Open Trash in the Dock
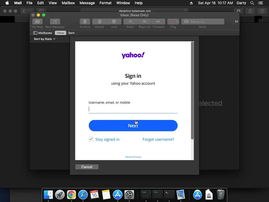Viewport: 269px width, 202px height. point(221,195)
